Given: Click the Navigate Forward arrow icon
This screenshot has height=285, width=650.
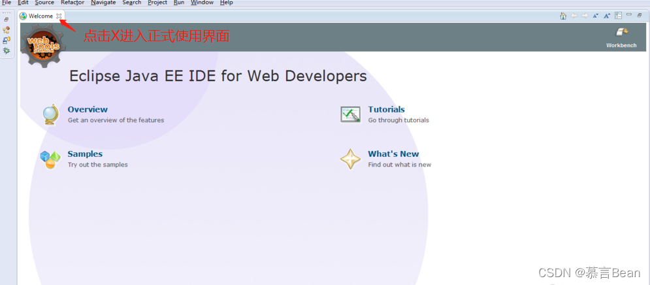Looking at the screenshot, I should [x=585, y=16].
